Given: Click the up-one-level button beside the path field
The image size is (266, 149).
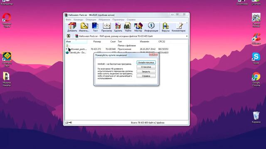Looking at the screenshot, I should [x=69, y=36].
